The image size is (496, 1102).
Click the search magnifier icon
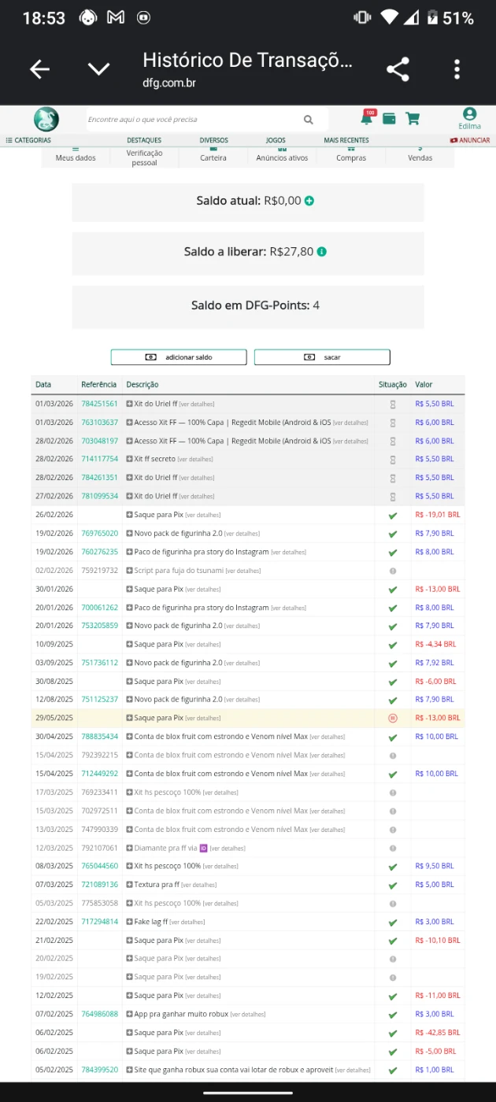[308, 120]
